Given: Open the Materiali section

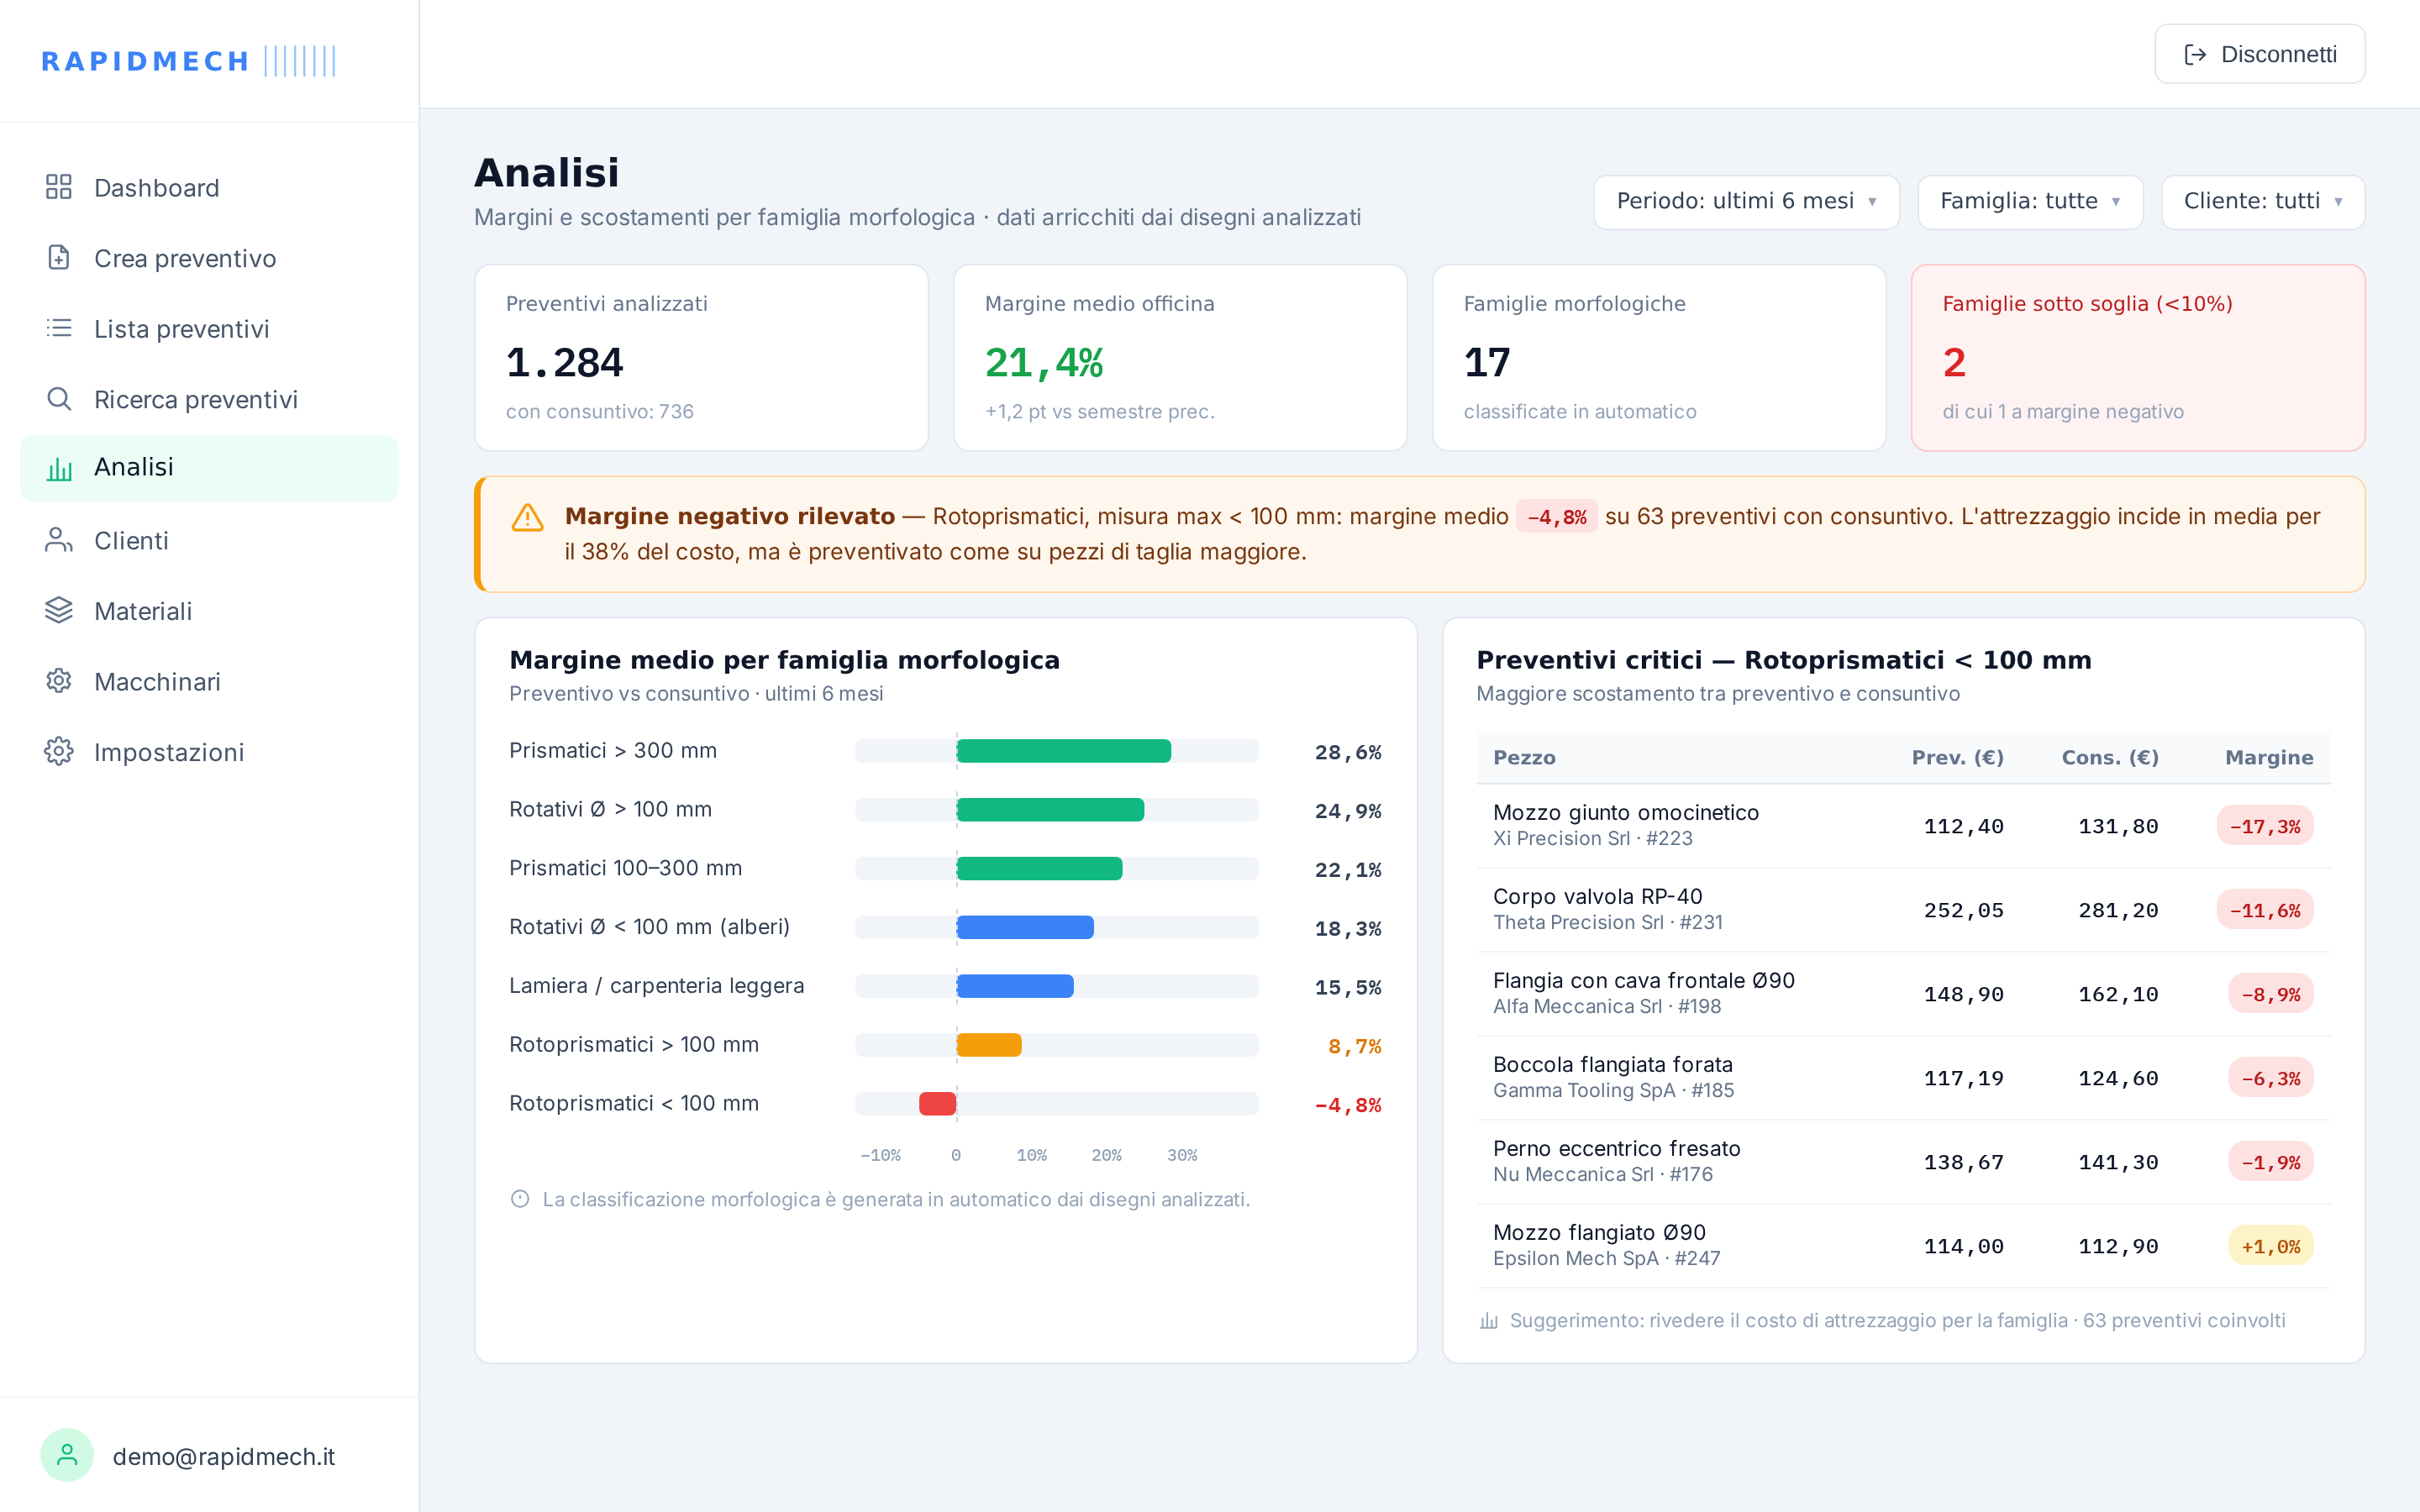Looking at the screenshot, I should 209,611.
